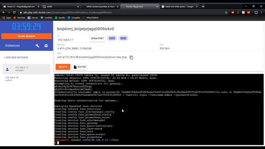Open port 9090 link
The height and width of the screenshot is (149, 265).
pos(112,38)
